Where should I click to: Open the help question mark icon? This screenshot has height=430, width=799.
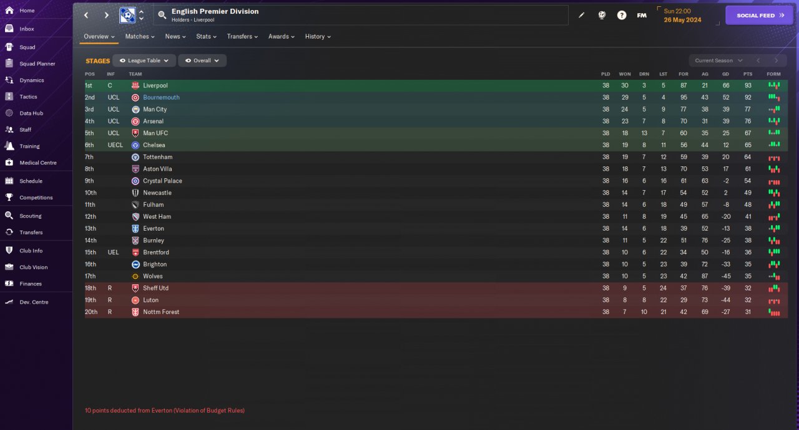pos(622,15)
